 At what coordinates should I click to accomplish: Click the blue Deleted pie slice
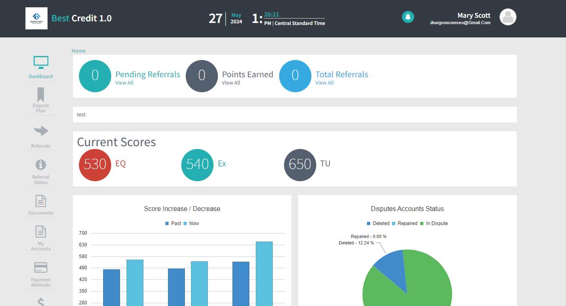tap(391, 269)
